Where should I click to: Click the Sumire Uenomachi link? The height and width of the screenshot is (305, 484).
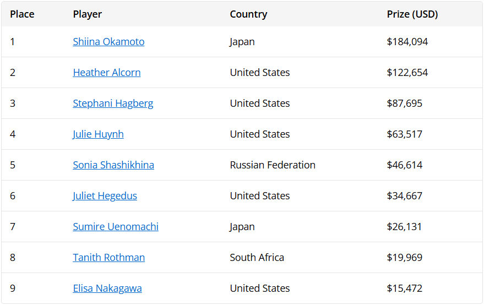(x=116, y=227)
